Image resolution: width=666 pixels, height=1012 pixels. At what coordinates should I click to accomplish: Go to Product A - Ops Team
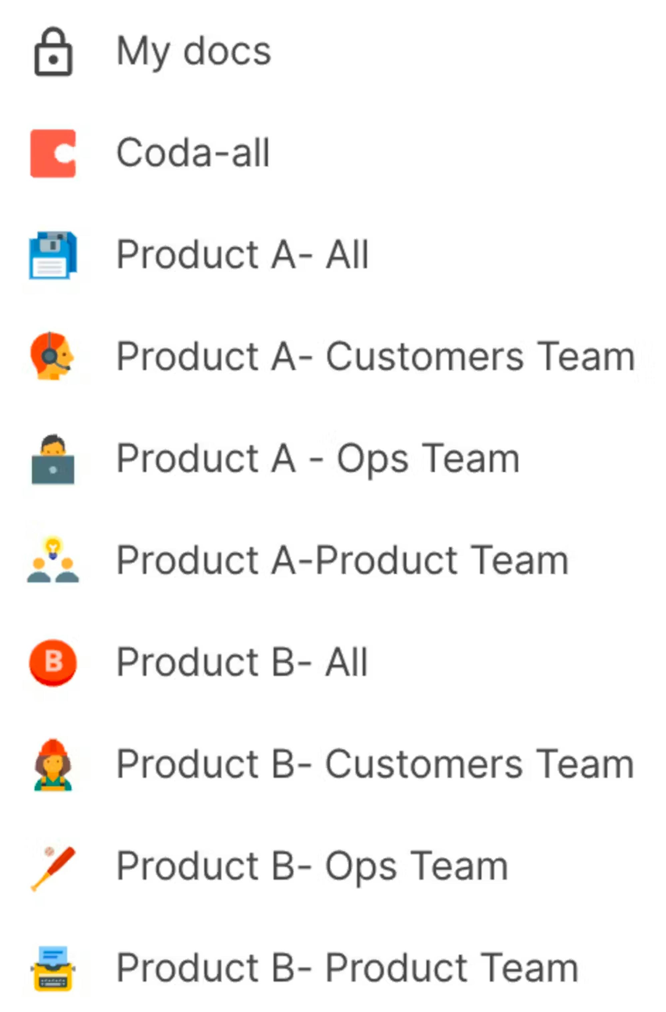[x=318, y=458]
